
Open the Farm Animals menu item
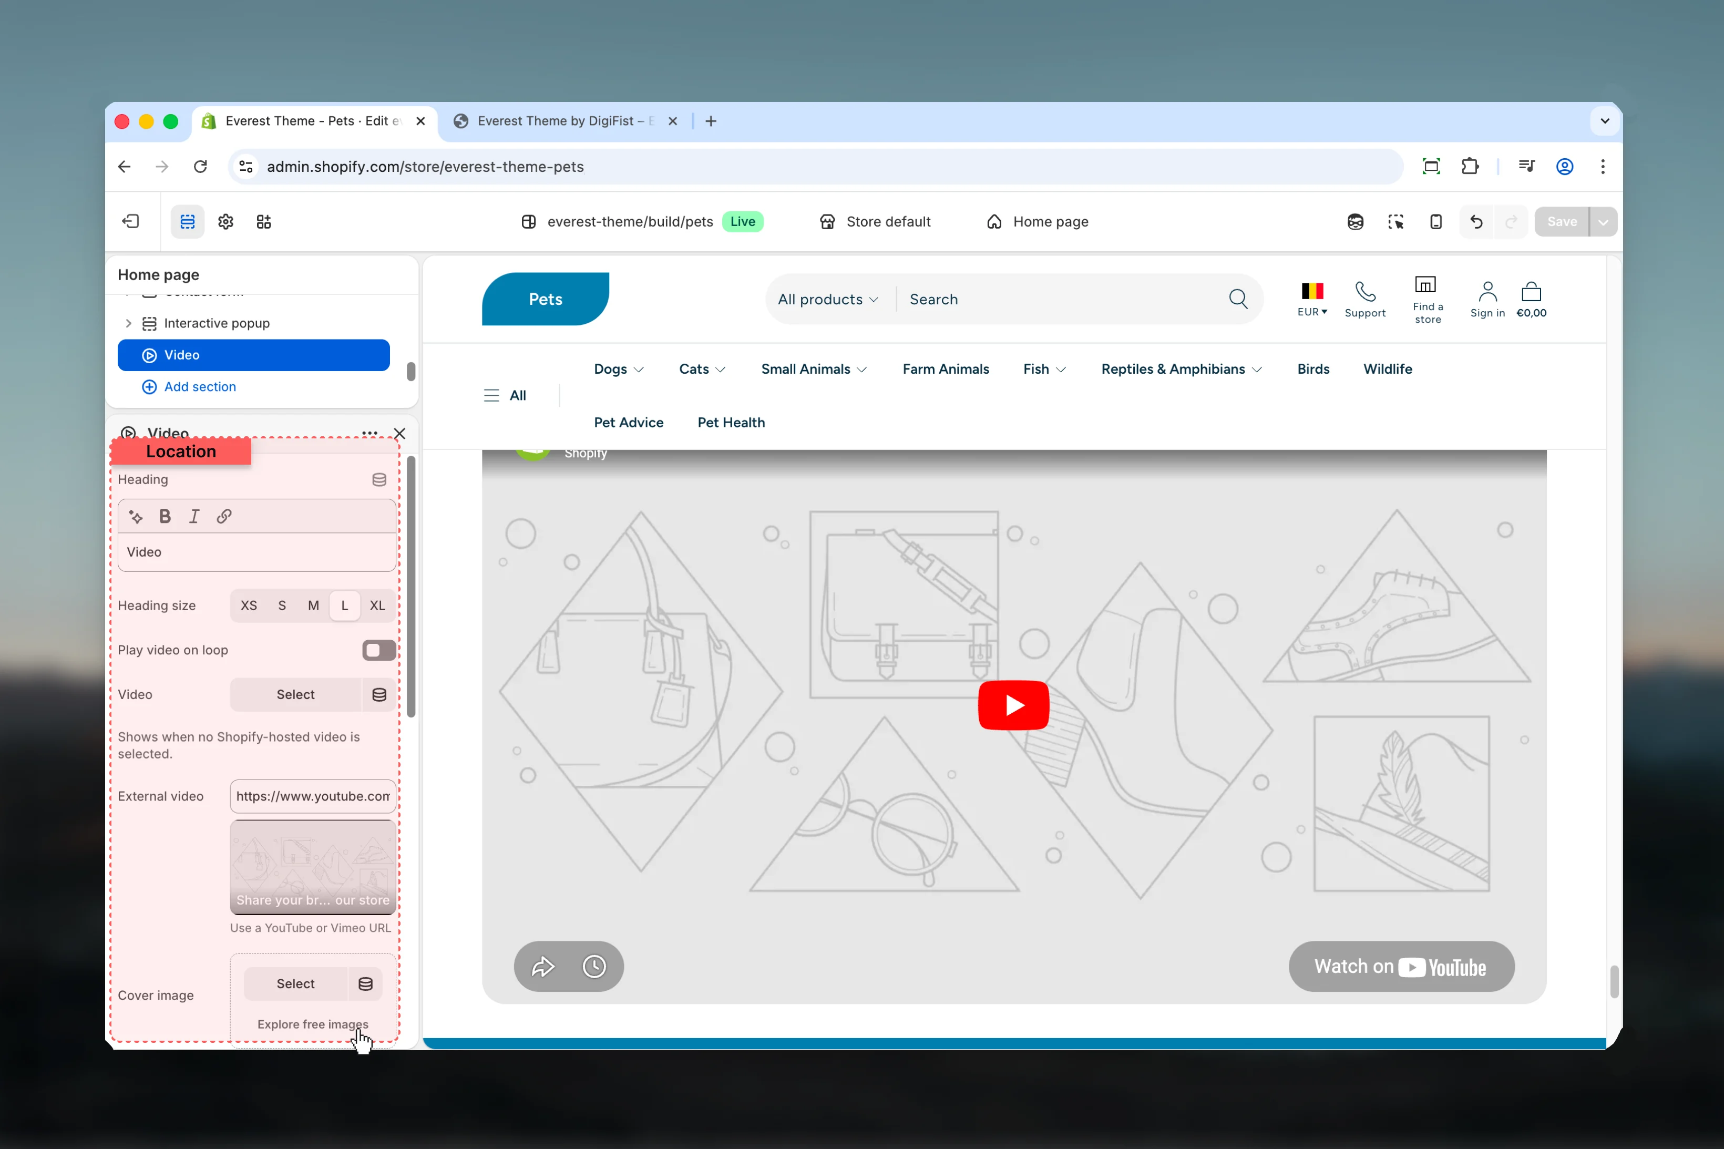[946, 368]
